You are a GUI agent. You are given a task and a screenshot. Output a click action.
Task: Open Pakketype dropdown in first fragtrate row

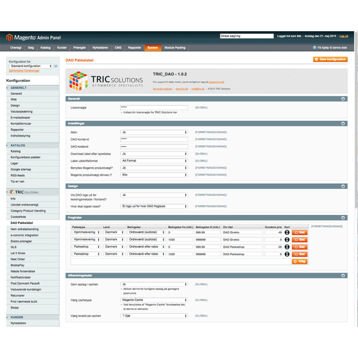click(86, 232)
